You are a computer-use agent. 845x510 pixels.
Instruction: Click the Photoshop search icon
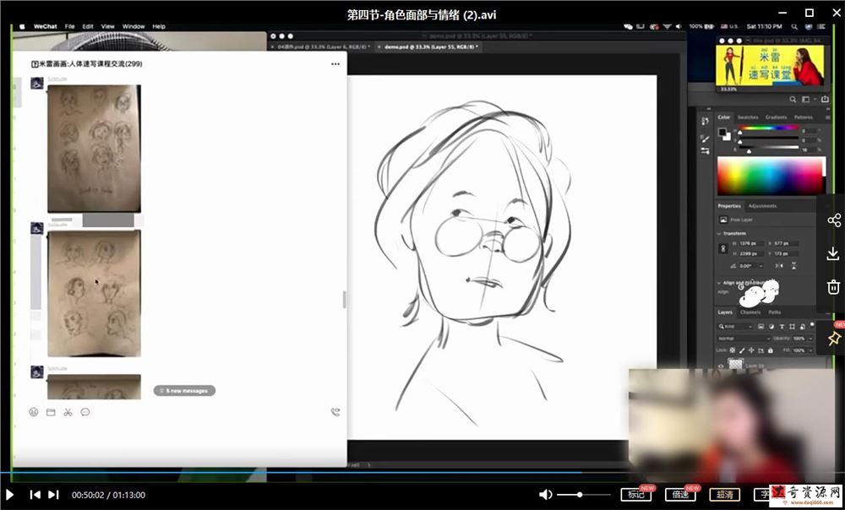click(x=793, y=100)
